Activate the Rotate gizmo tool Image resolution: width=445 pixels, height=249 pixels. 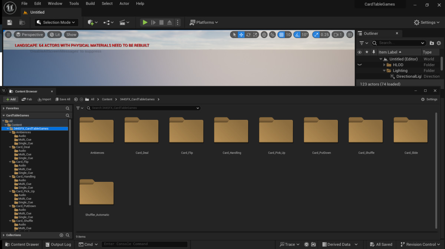click(x=248, y=34)
